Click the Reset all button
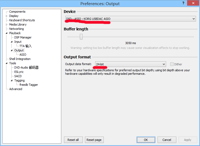Viewport: 200px width, 146px height. tap(73, 140)
